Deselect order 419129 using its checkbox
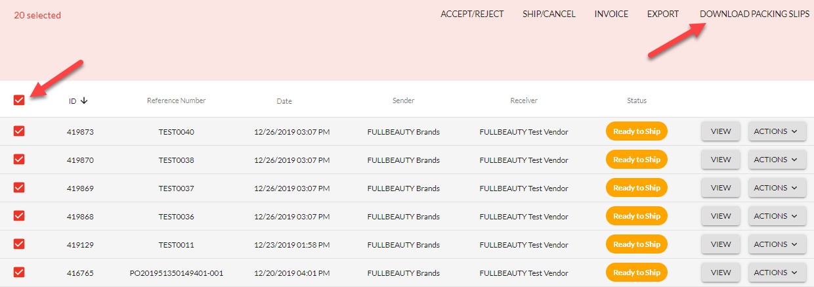The width and height of the screenshot is (814, 287). click(x=19, y=244)
